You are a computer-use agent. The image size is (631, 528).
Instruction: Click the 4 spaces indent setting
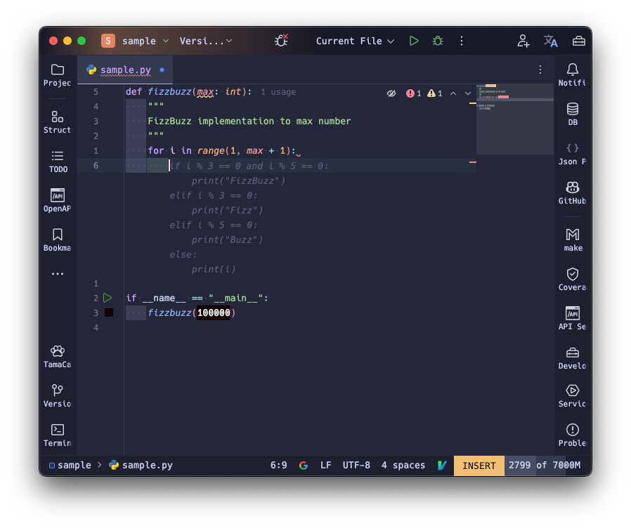pyautogui.click(x=403, y=466)
